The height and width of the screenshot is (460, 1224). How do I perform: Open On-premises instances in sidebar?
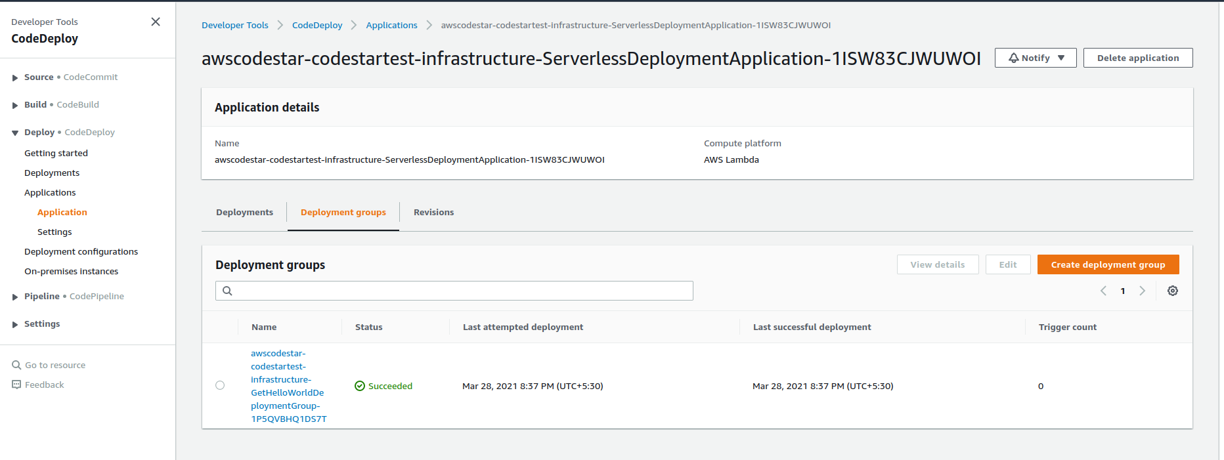tap(71, 271)
